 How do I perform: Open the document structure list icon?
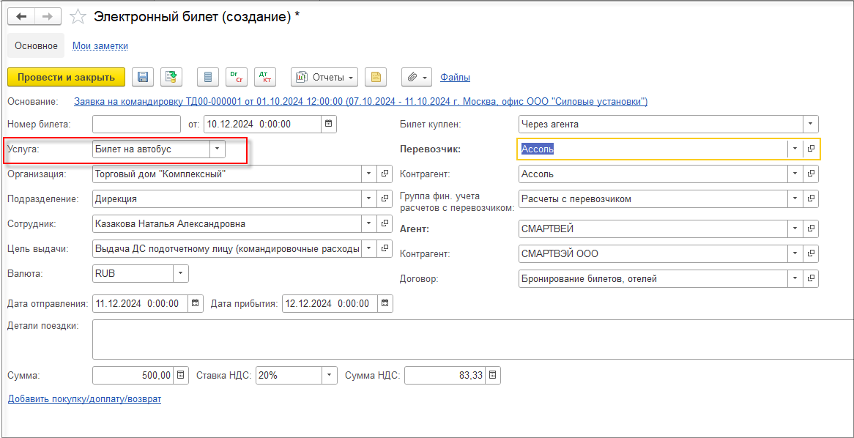(x=207, y=78)
